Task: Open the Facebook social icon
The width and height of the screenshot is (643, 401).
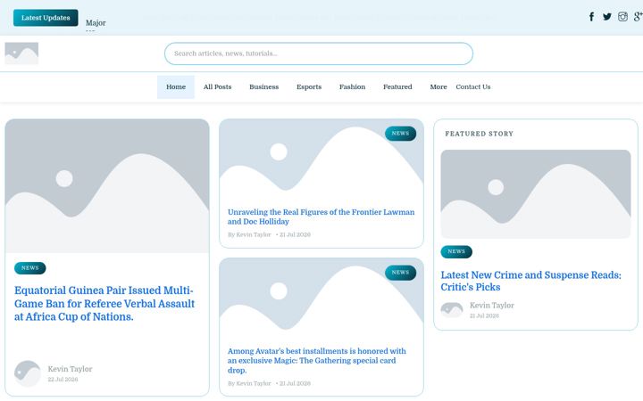Action: [x=591, y=17]
